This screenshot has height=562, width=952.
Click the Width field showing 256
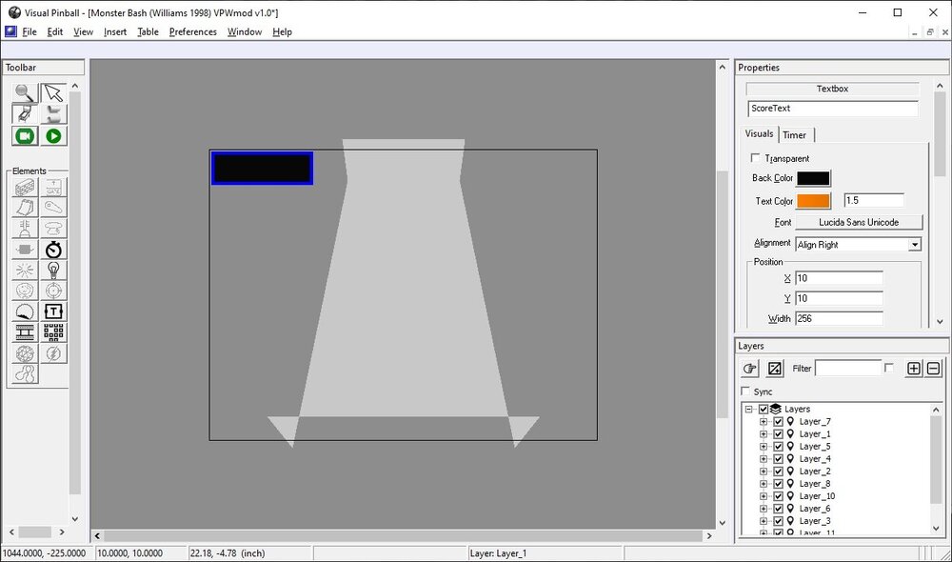click(x=839, y=318)
